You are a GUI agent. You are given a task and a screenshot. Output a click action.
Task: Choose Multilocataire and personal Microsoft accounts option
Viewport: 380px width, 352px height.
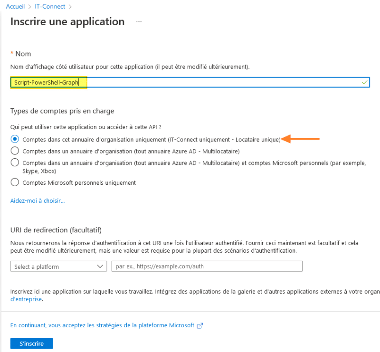[x=15, y=162]
